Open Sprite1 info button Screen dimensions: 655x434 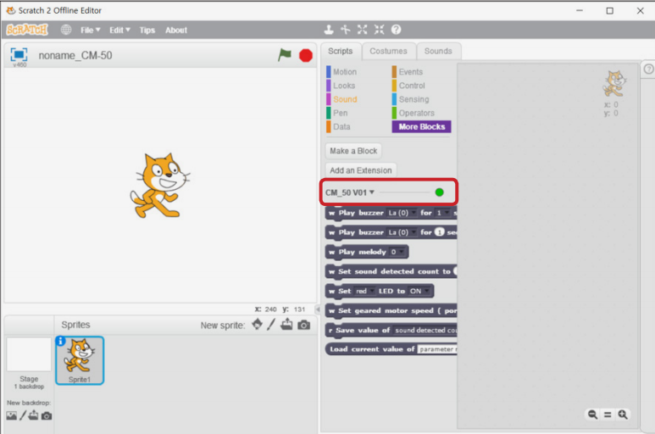[x=60, y=341]
